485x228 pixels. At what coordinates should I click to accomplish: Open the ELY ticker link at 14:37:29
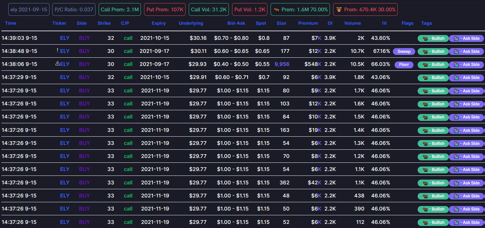pos(65,77)
